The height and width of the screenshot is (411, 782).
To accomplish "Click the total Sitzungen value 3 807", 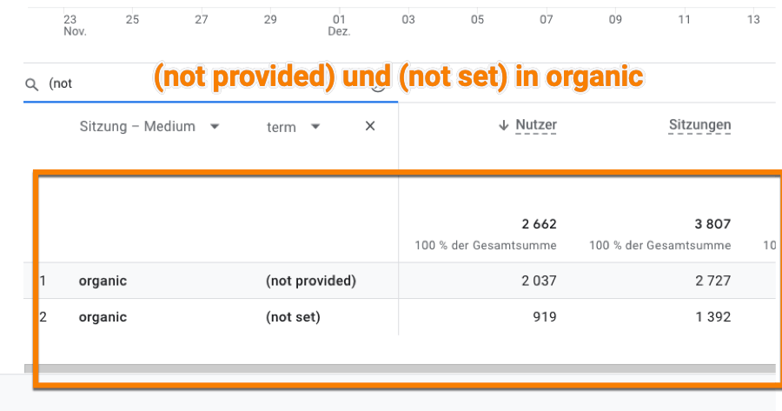I will pyautogui.click(x=712, y=224).
